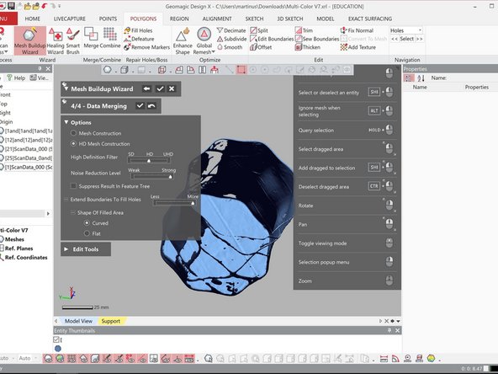498x374 pixels.
Task: Open the Mesh Buildup Wizard tool
Action: tap(29, 40)
